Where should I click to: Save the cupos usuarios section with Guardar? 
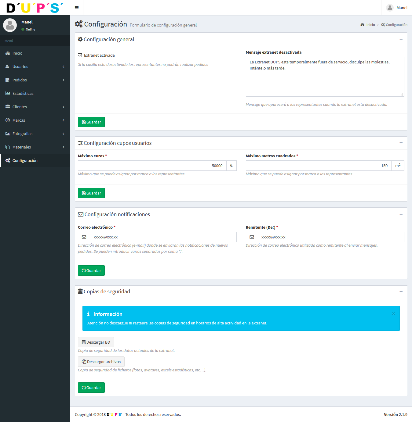[91, 193]
